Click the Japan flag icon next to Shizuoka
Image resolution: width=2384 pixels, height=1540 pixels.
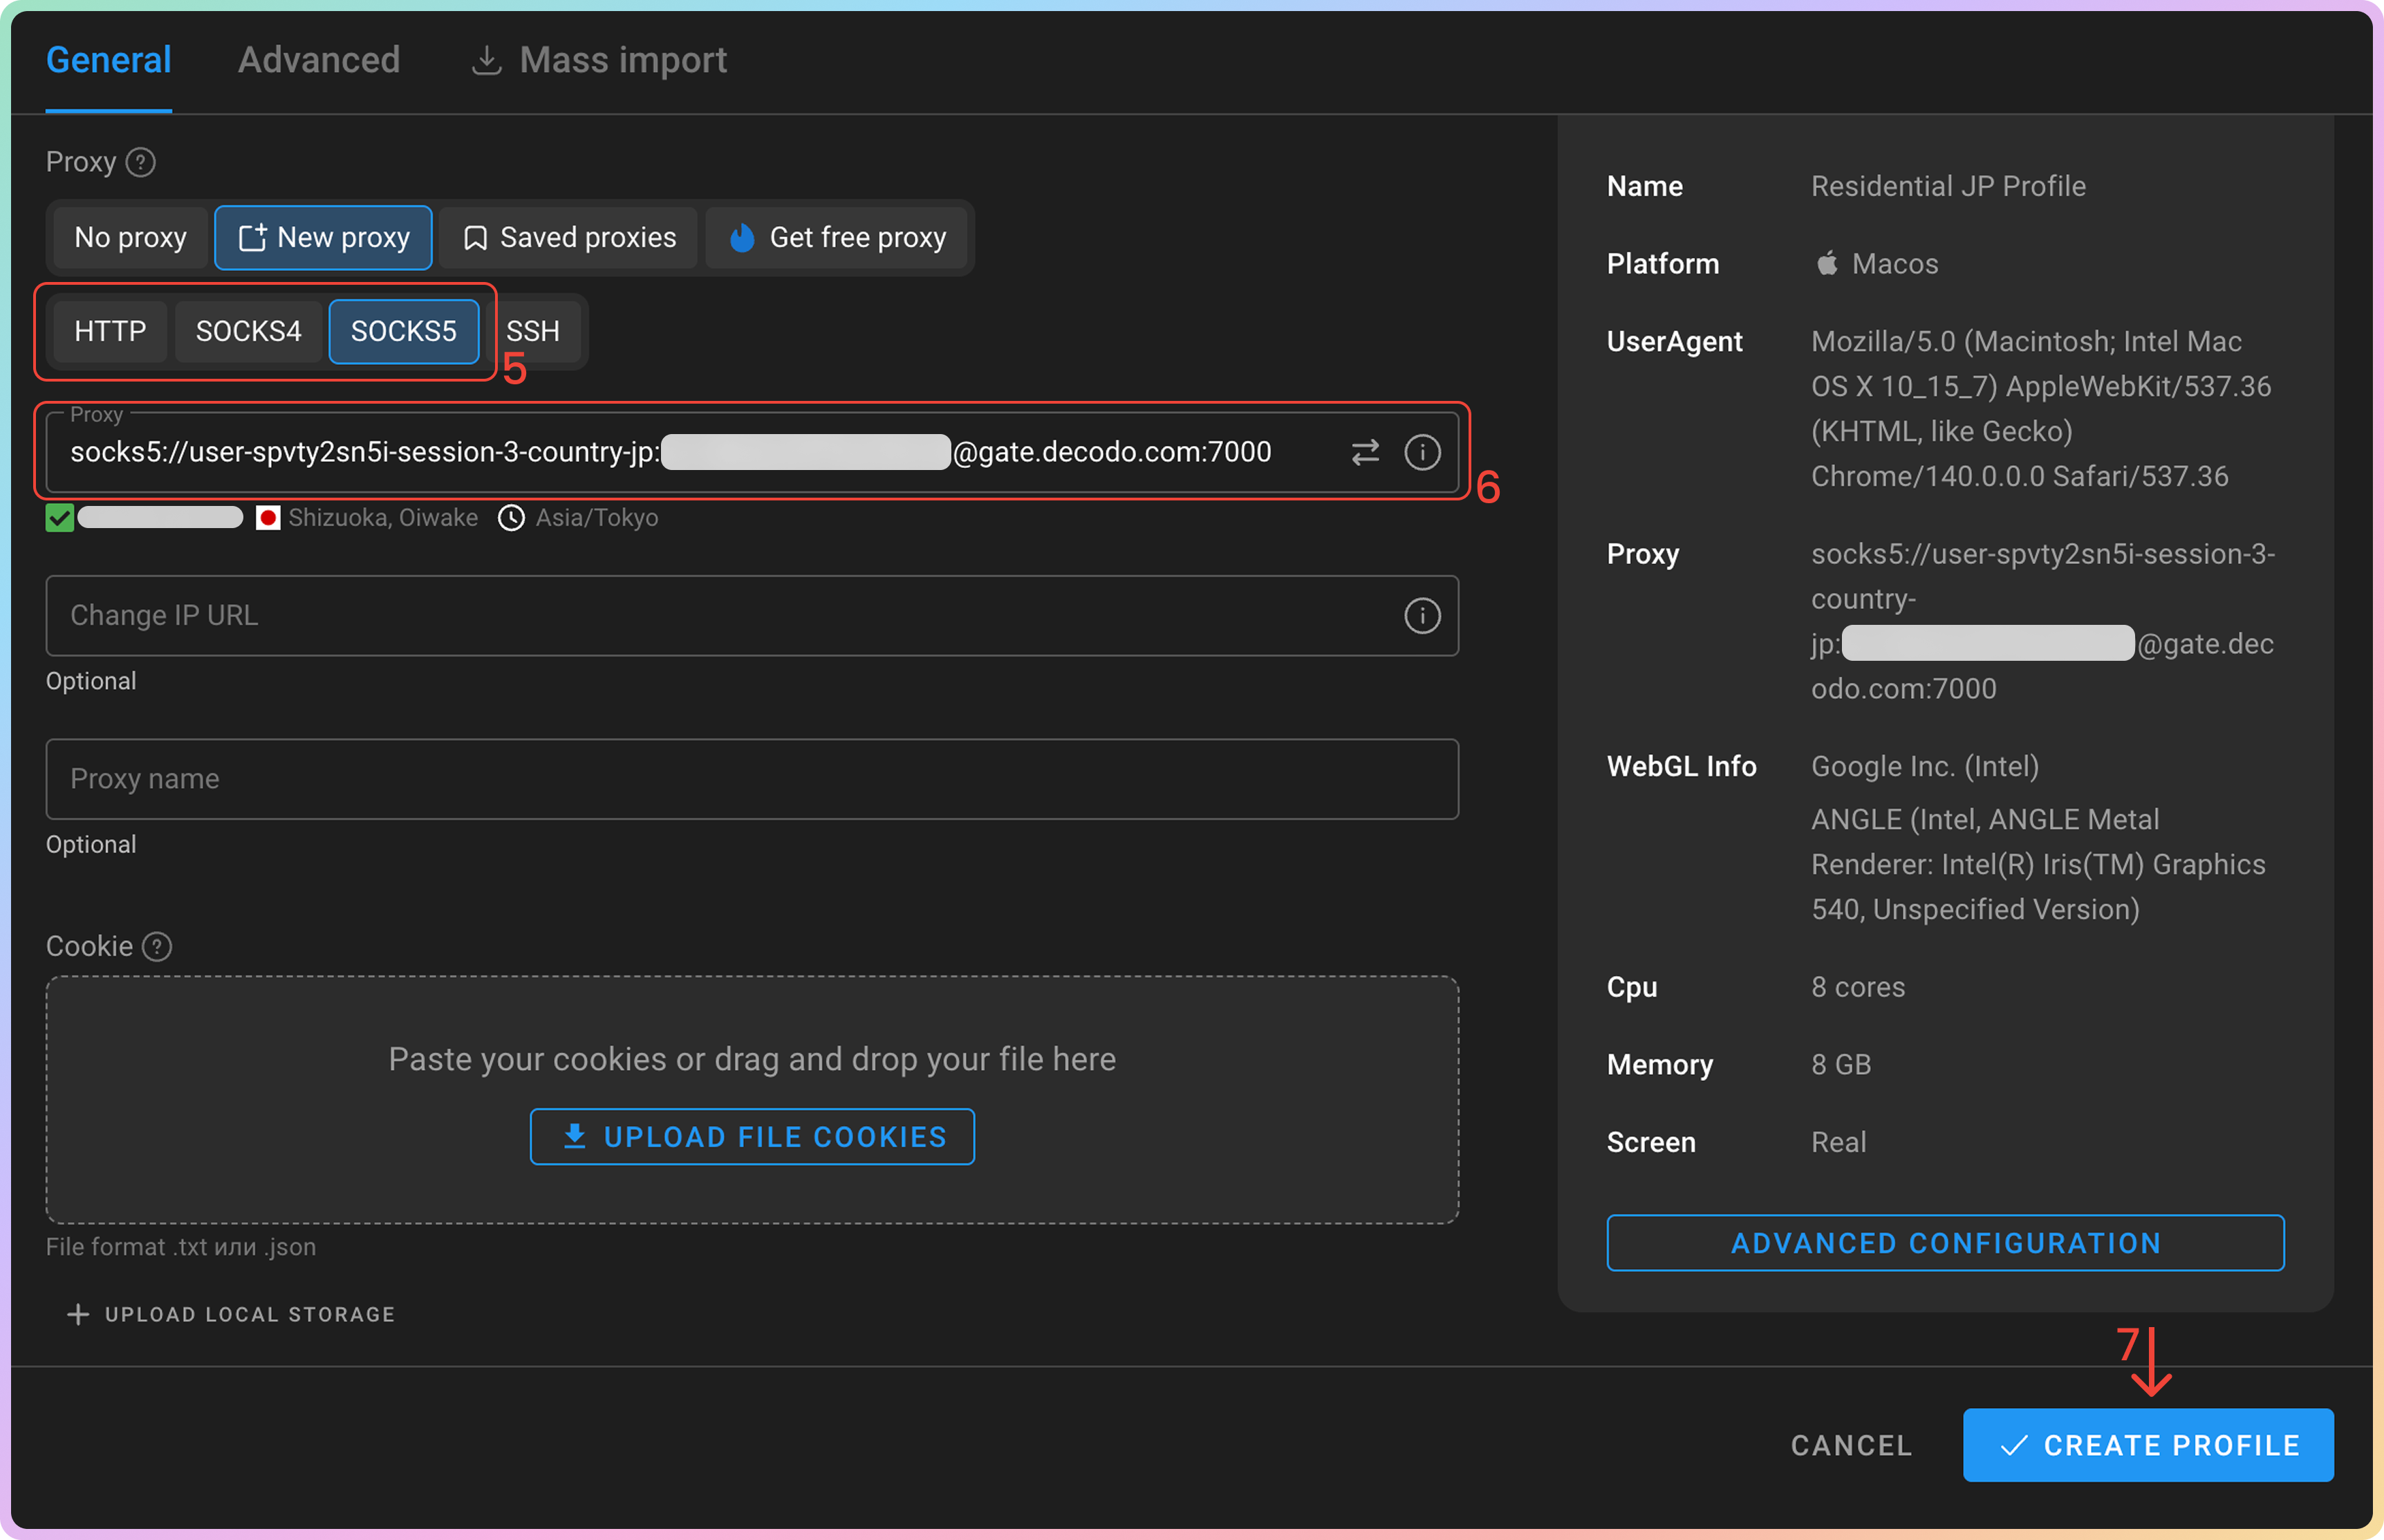(267, 518)
